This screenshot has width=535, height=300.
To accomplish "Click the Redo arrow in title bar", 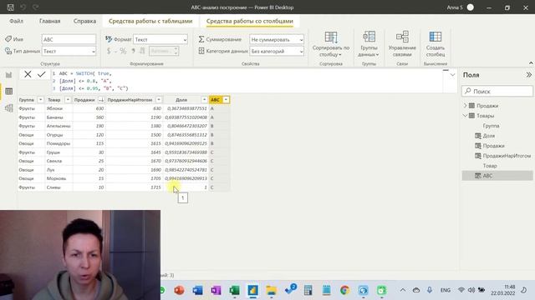I will [35, 7].
